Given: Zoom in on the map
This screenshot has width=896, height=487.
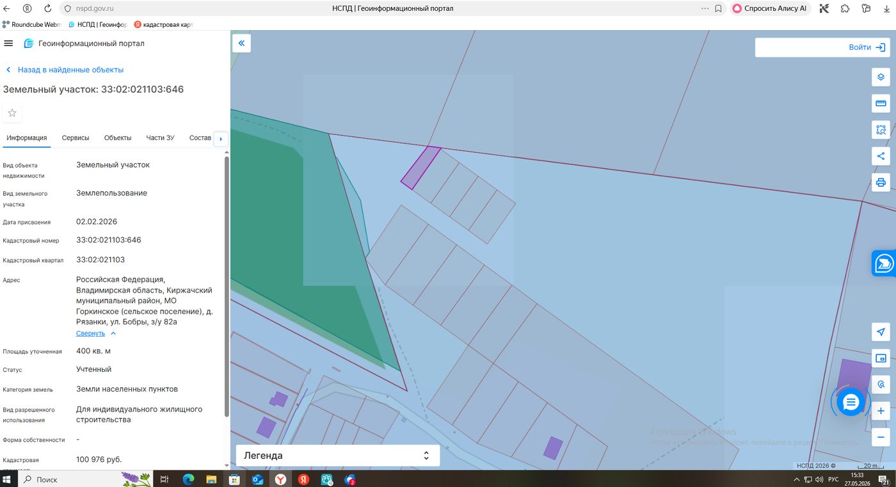Looking at the screenshot, I should (x=881, y=411).
